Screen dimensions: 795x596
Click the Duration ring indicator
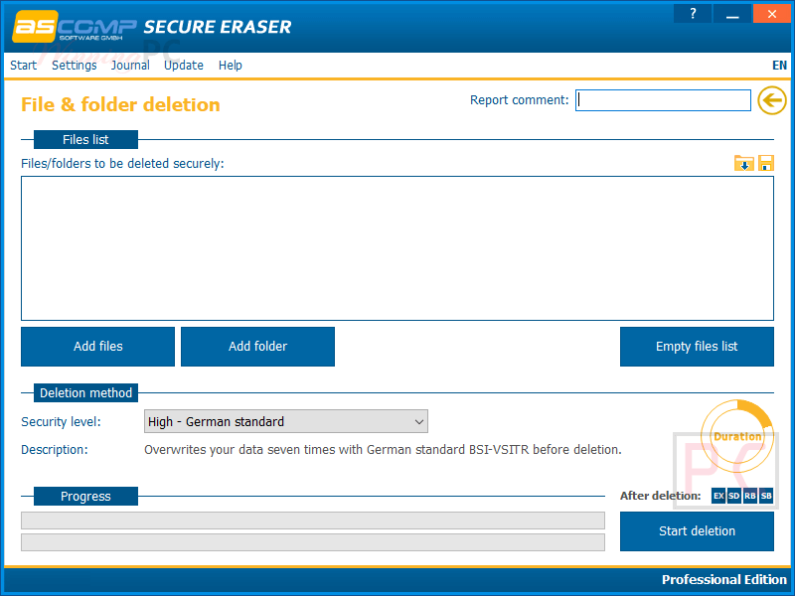pyautogui.click(x=736, y=435)
